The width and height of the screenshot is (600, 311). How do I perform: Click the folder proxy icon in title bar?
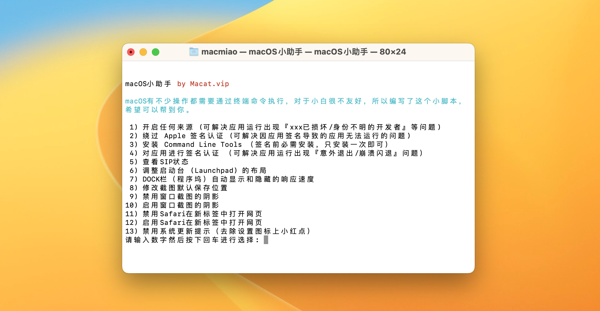coord(194,52)
